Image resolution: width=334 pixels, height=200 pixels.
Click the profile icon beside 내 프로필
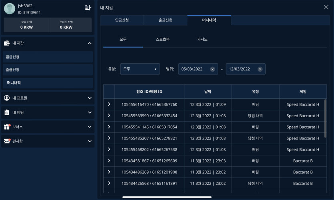coord(7,98)
